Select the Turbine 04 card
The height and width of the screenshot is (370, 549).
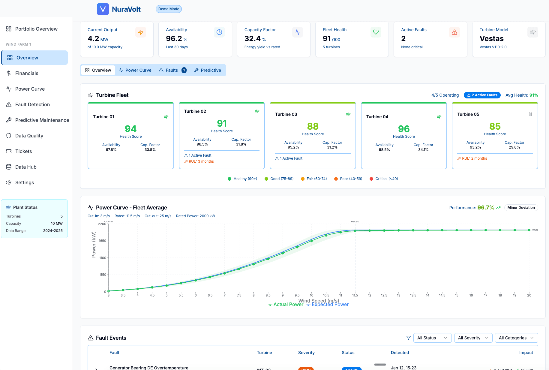pos(404,136)
